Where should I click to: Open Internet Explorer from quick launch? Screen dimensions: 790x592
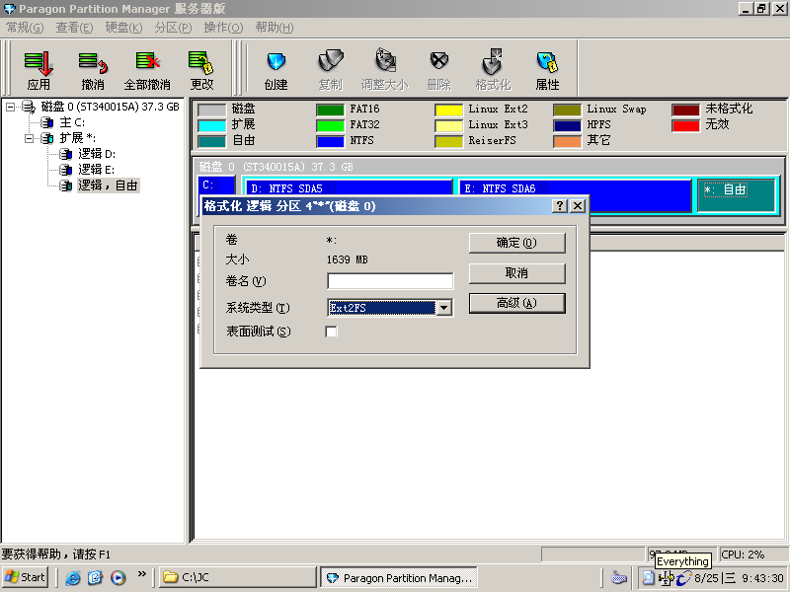(72, 577)
